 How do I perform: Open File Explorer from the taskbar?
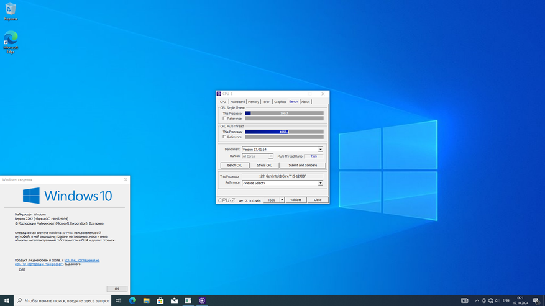click(x=146, y=300)
